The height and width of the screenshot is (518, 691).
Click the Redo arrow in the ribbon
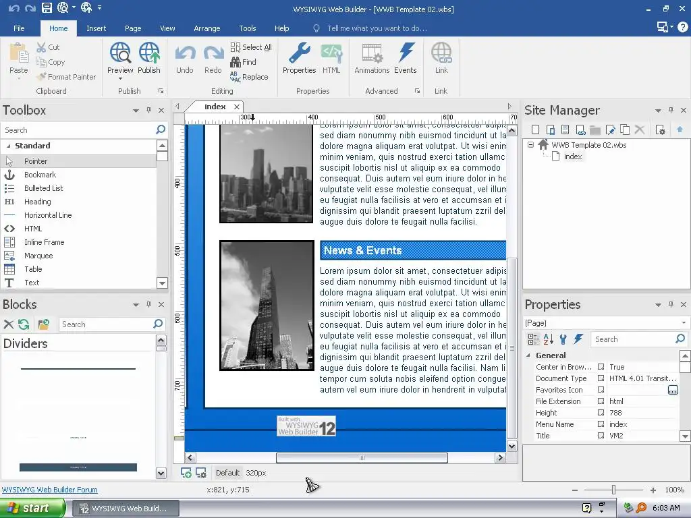tap(213, 53)
